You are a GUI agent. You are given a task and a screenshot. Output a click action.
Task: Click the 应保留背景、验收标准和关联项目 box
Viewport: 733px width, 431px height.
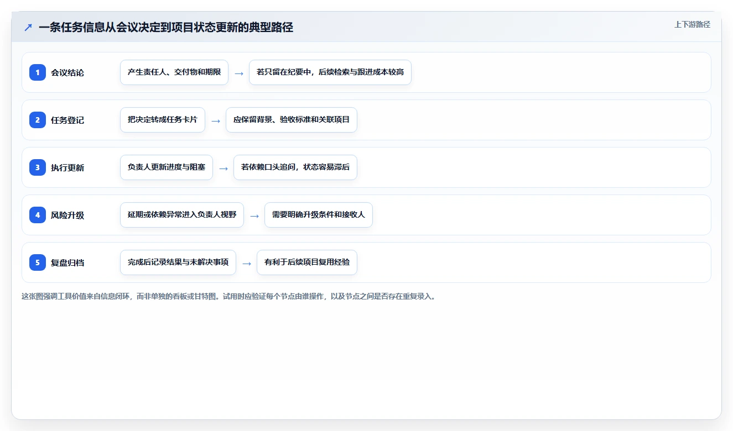pyautogui.click(x=292, y=120)
